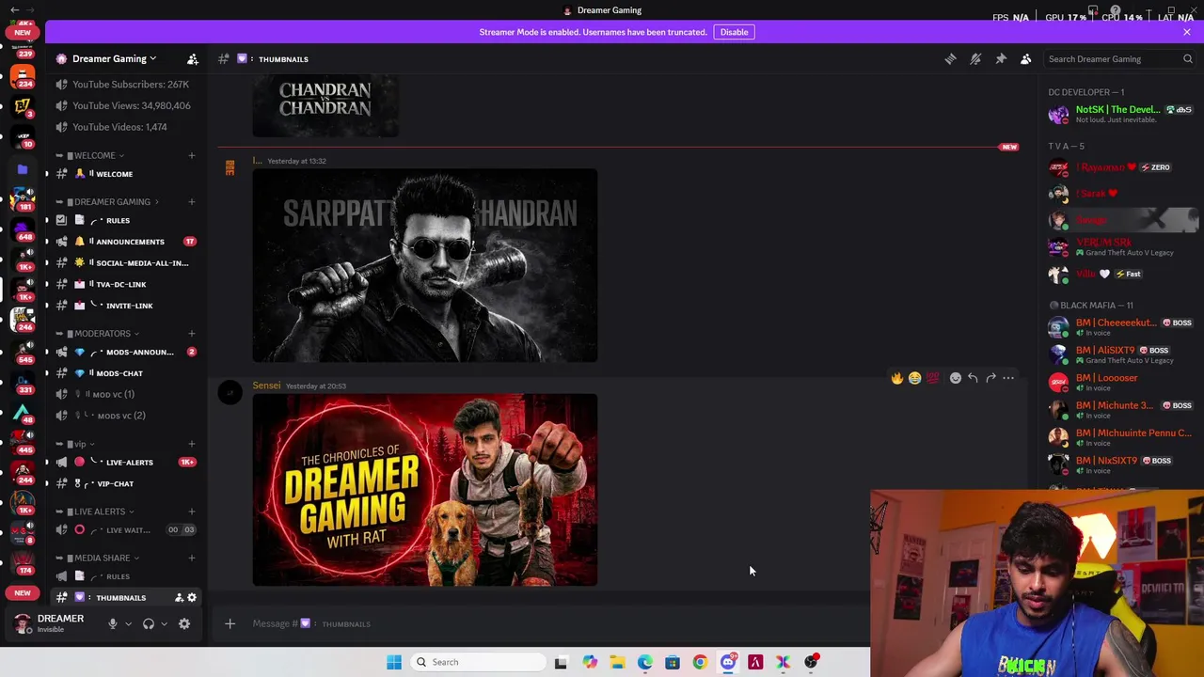
Task: Click the taskbar Search box
Action: (477, 662)
